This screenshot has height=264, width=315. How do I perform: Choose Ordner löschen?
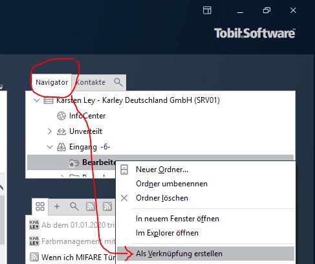pyautogui.click(x=162, y=198)
